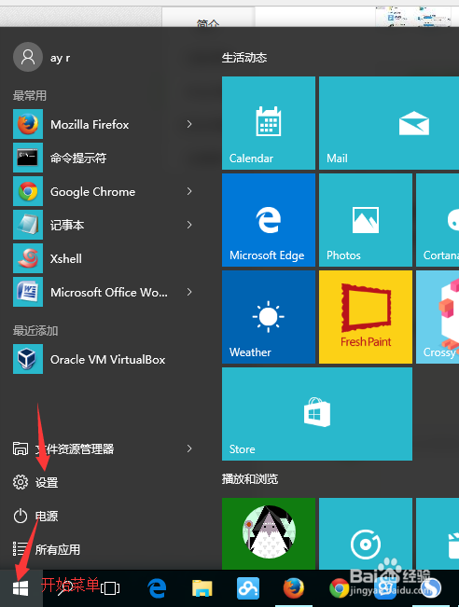Launch Oracle VM VirtualBox

pyautogui.click(x=104, y=359)
